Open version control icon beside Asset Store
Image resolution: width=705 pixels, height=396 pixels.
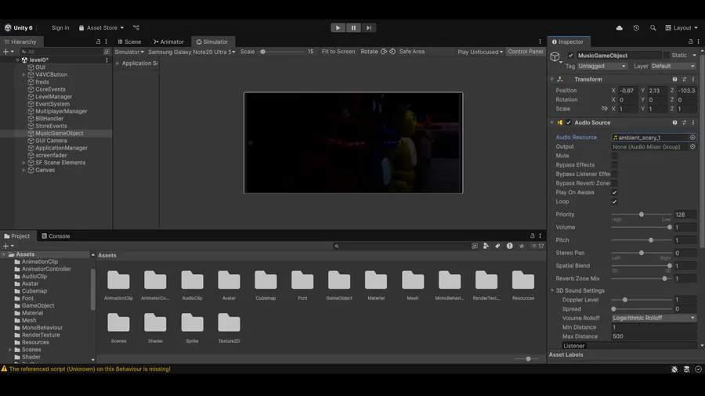136,28
